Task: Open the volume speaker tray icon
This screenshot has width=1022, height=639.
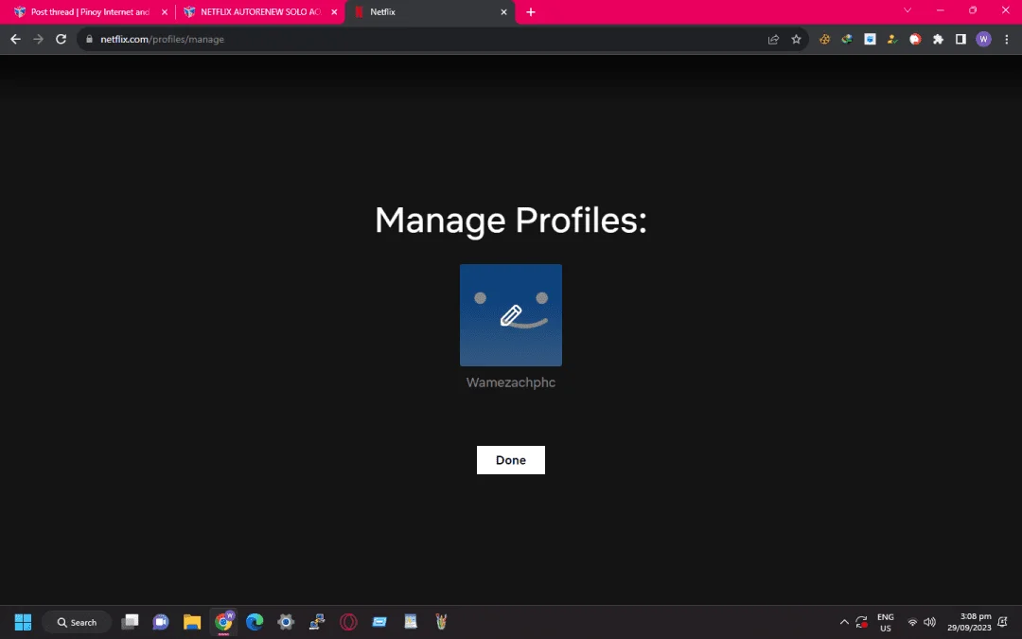Action: [x=929, y=622]
